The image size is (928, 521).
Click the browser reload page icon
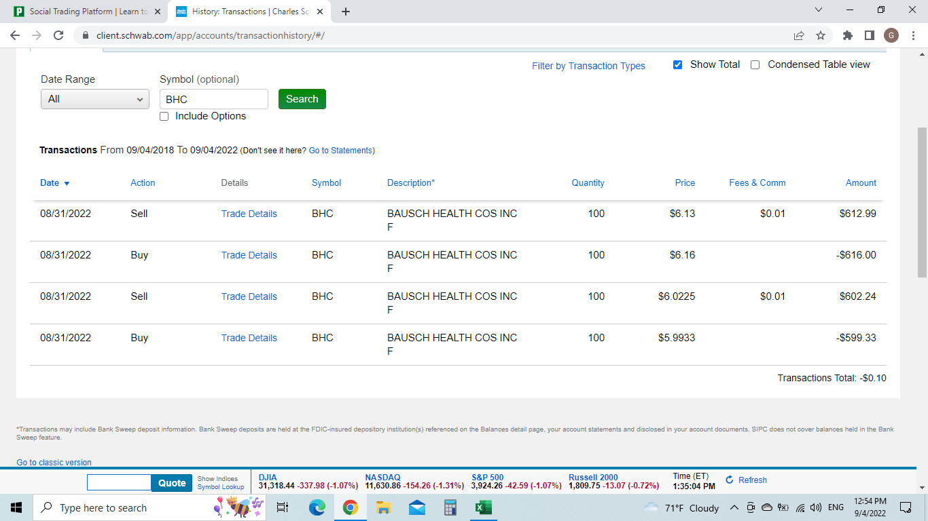click(58, 35)
